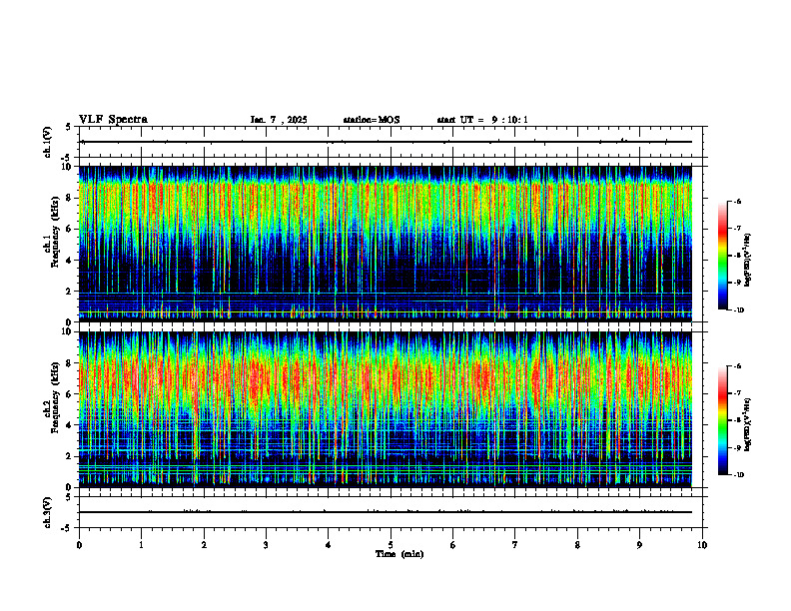Image resolution: width=791 pixels, height=611 pixels.
Task: Click the "1" tick on Time axis
Action: coord(141,545)
